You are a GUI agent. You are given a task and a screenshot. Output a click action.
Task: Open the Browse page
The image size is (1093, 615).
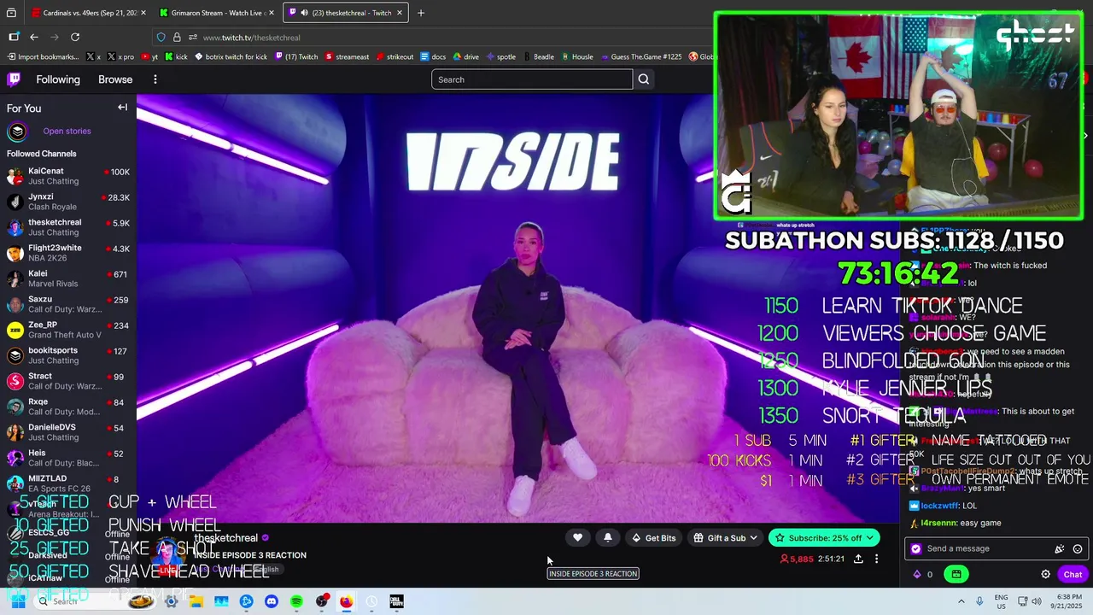[x=115, y=79]
